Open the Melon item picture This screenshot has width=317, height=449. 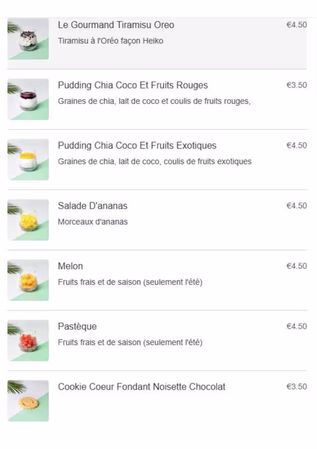28,280
